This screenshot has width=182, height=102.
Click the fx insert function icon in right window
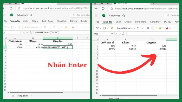tap(123, 34)
